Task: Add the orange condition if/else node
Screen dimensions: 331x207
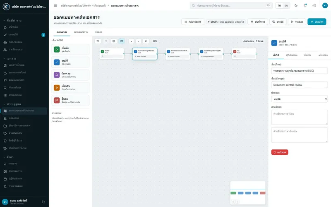Action: [x=70, y=88]
